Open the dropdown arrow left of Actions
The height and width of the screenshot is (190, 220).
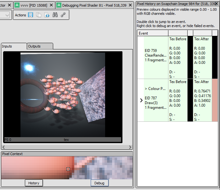(x=7, y=15)
